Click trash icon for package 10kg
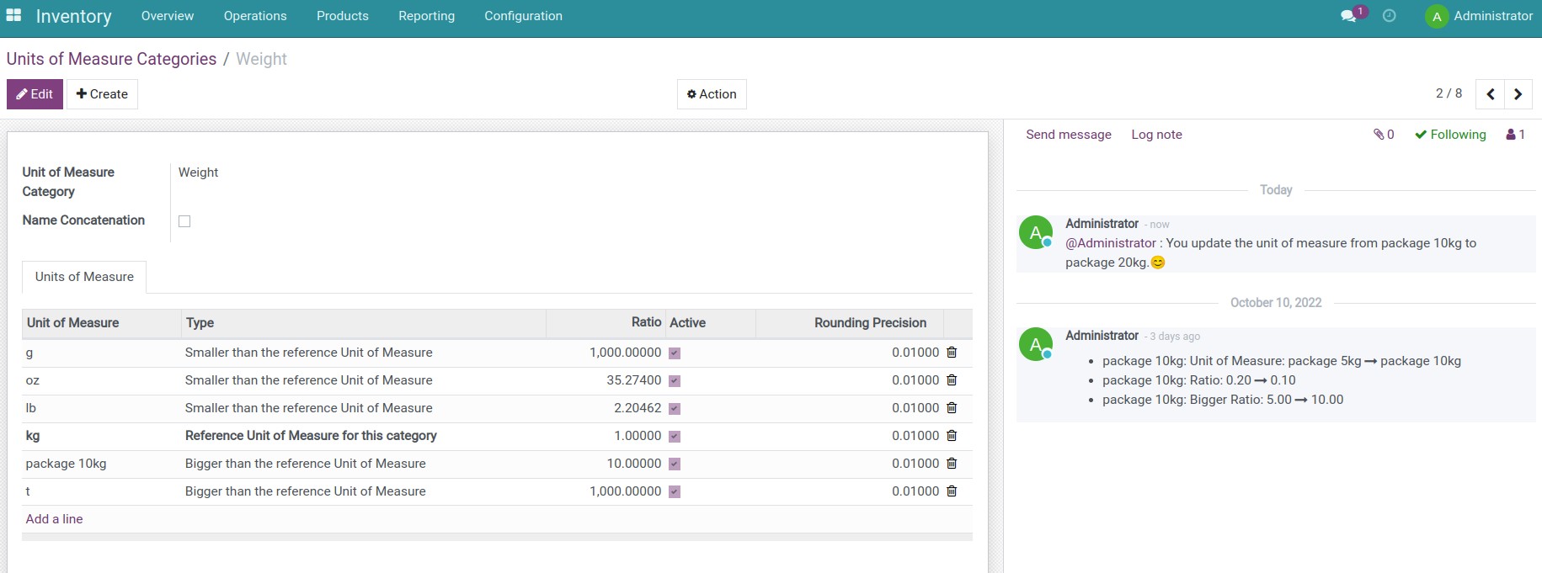This screenshot has width=1542, height=573. pos(952,464)
